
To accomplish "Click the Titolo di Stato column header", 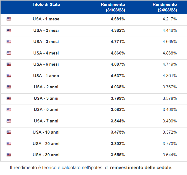I will tap(46, 4).
